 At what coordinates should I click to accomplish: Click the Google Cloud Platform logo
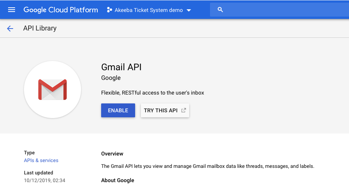pyautogui.click(x=61, y=10)
